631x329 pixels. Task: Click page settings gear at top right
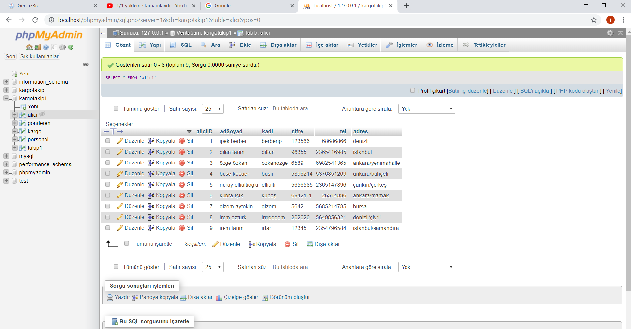(x=610, y=33)
